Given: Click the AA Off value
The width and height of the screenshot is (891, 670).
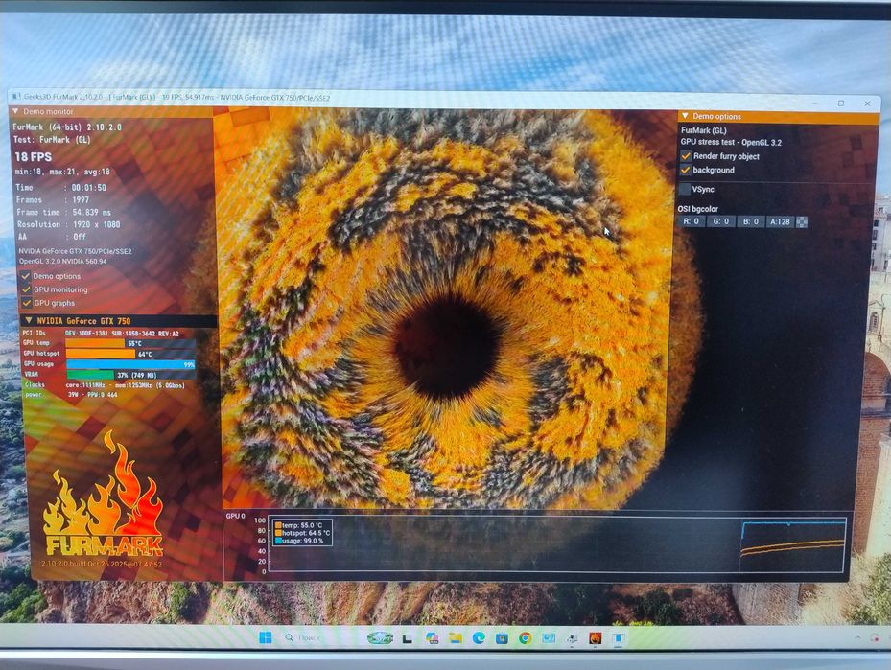Looking at the screenshot, I should (80, 237).
